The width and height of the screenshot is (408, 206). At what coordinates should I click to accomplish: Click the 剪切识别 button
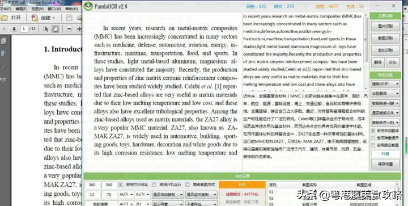(385, 51)
